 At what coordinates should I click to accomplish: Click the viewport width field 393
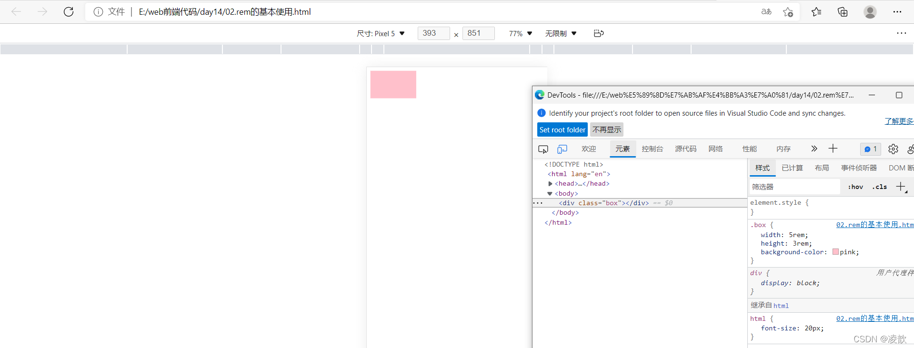coord(433,33)
